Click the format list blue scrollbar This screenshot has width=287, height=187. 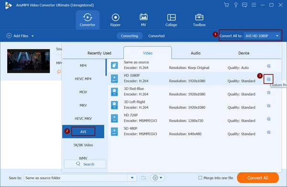106,67
